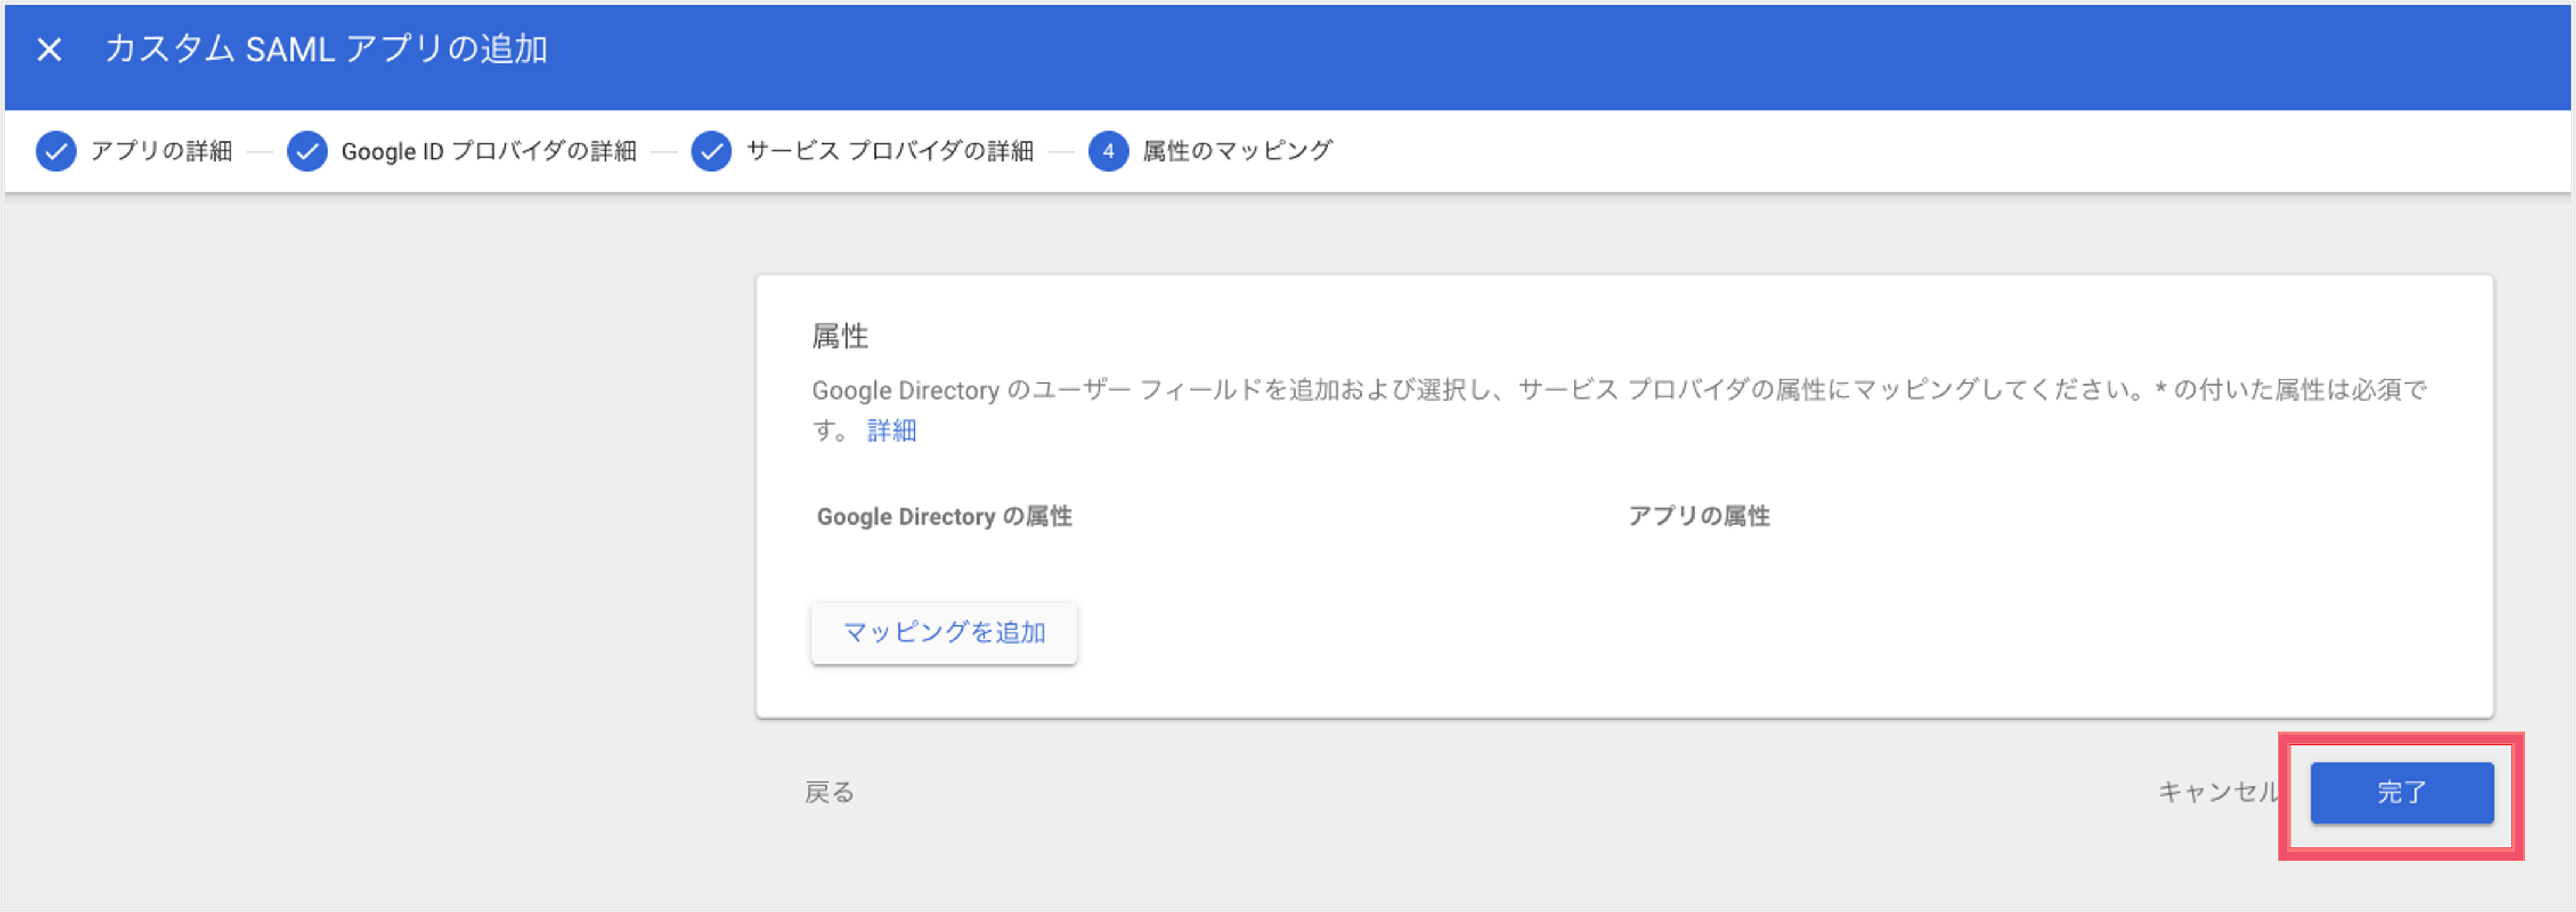The width and height of the screenshot is (2576, 912).
Task: Click the Google ID プロバイダの詳細 checkmark icon
Action: click(x=307, y=151)
